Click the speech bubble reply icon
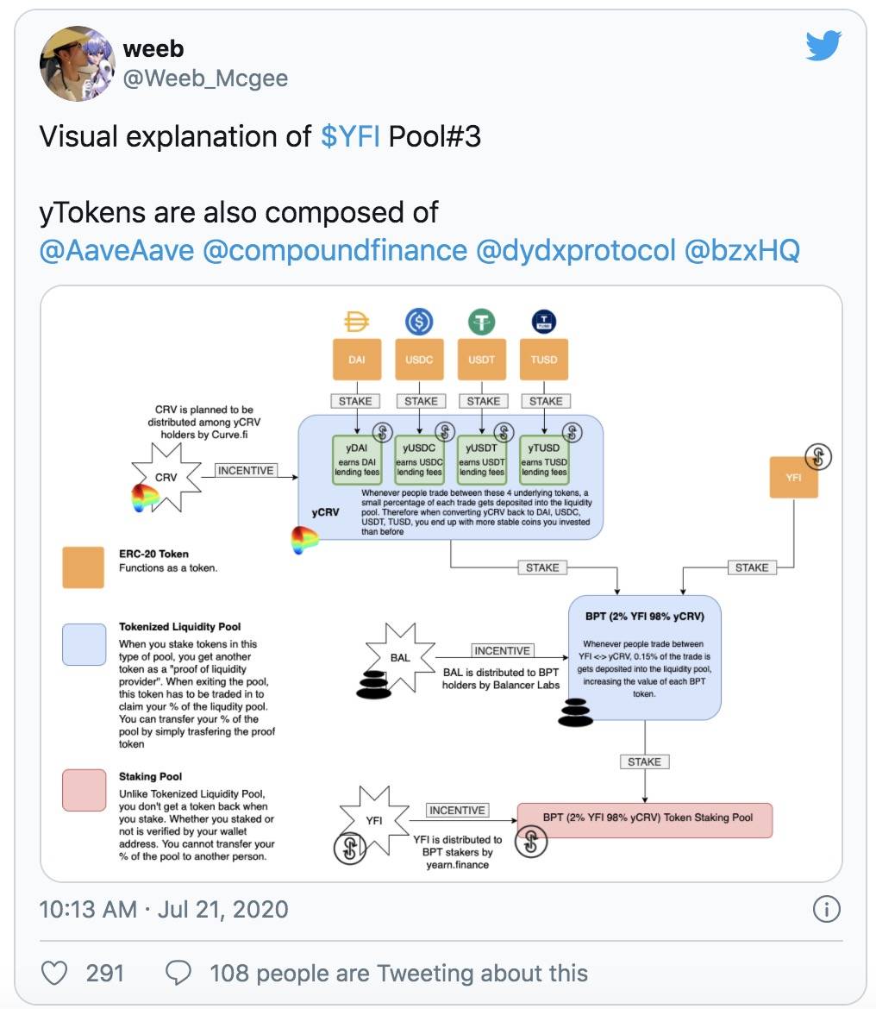 tap(178, 973)
